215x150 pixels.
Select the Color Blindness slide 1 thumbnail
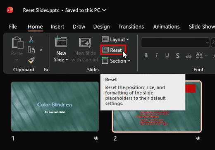55,106
